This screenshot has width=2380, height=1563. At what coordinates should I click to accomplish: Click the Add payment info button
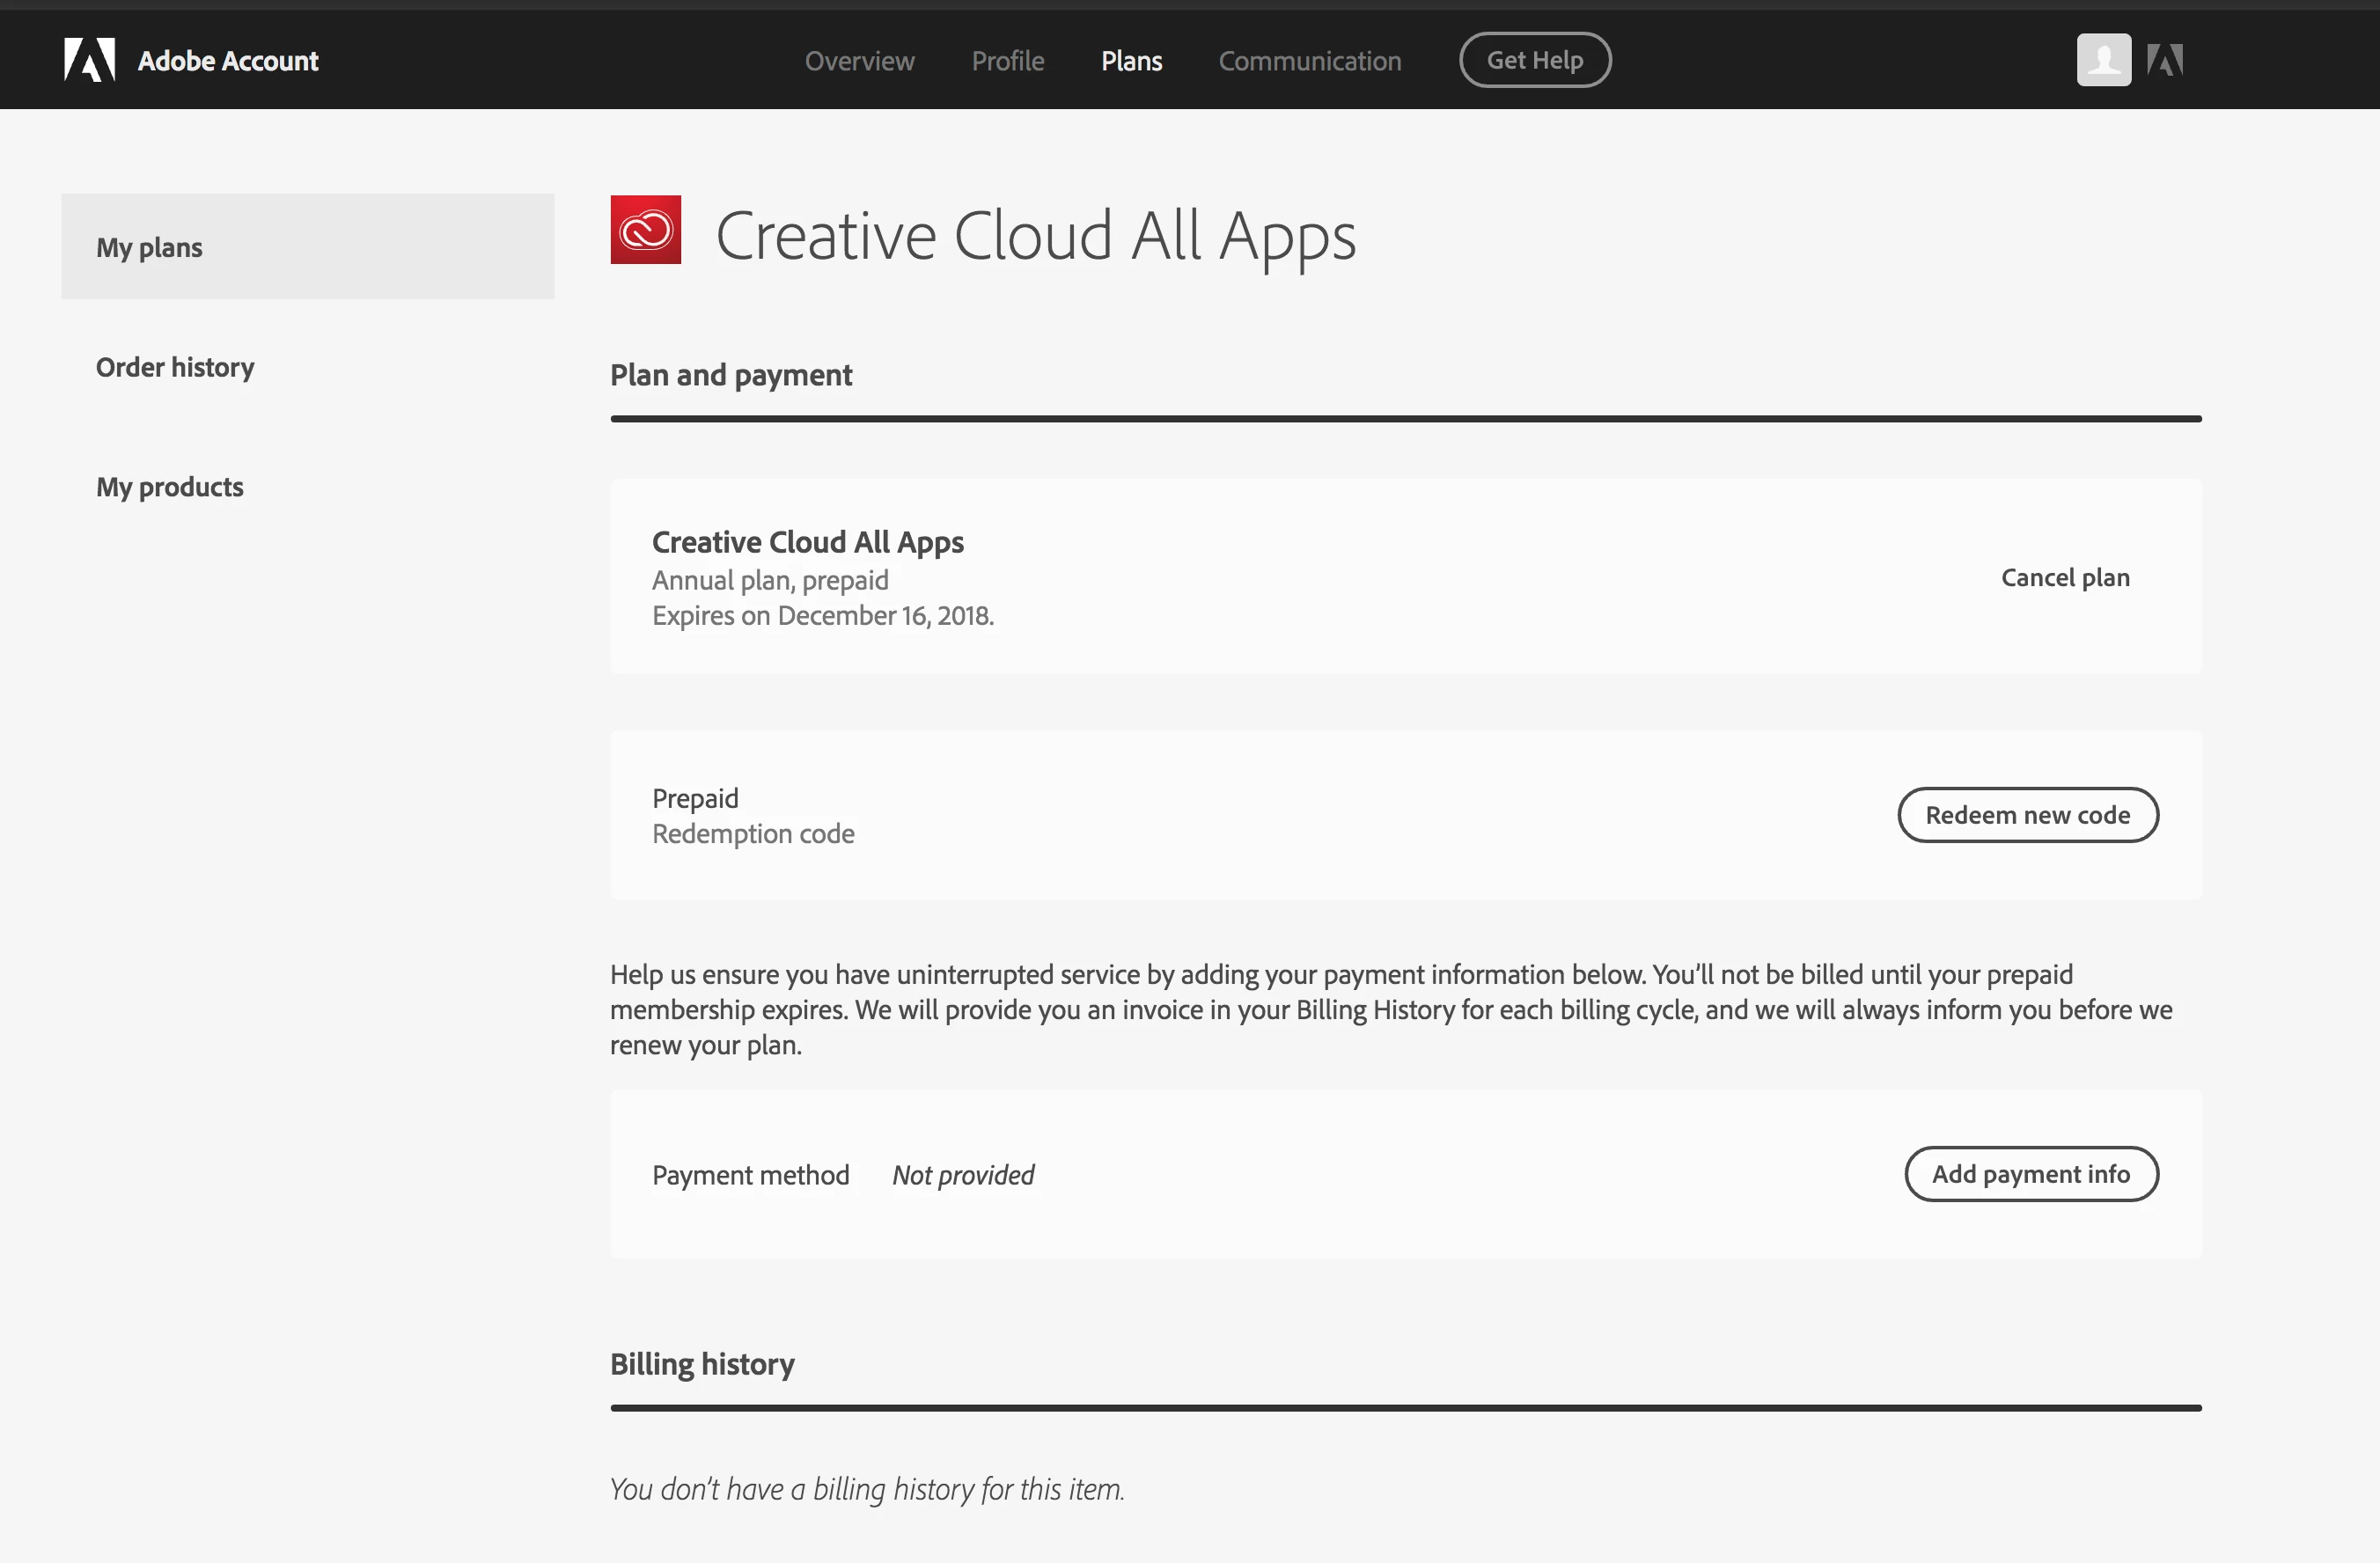2030,1173
